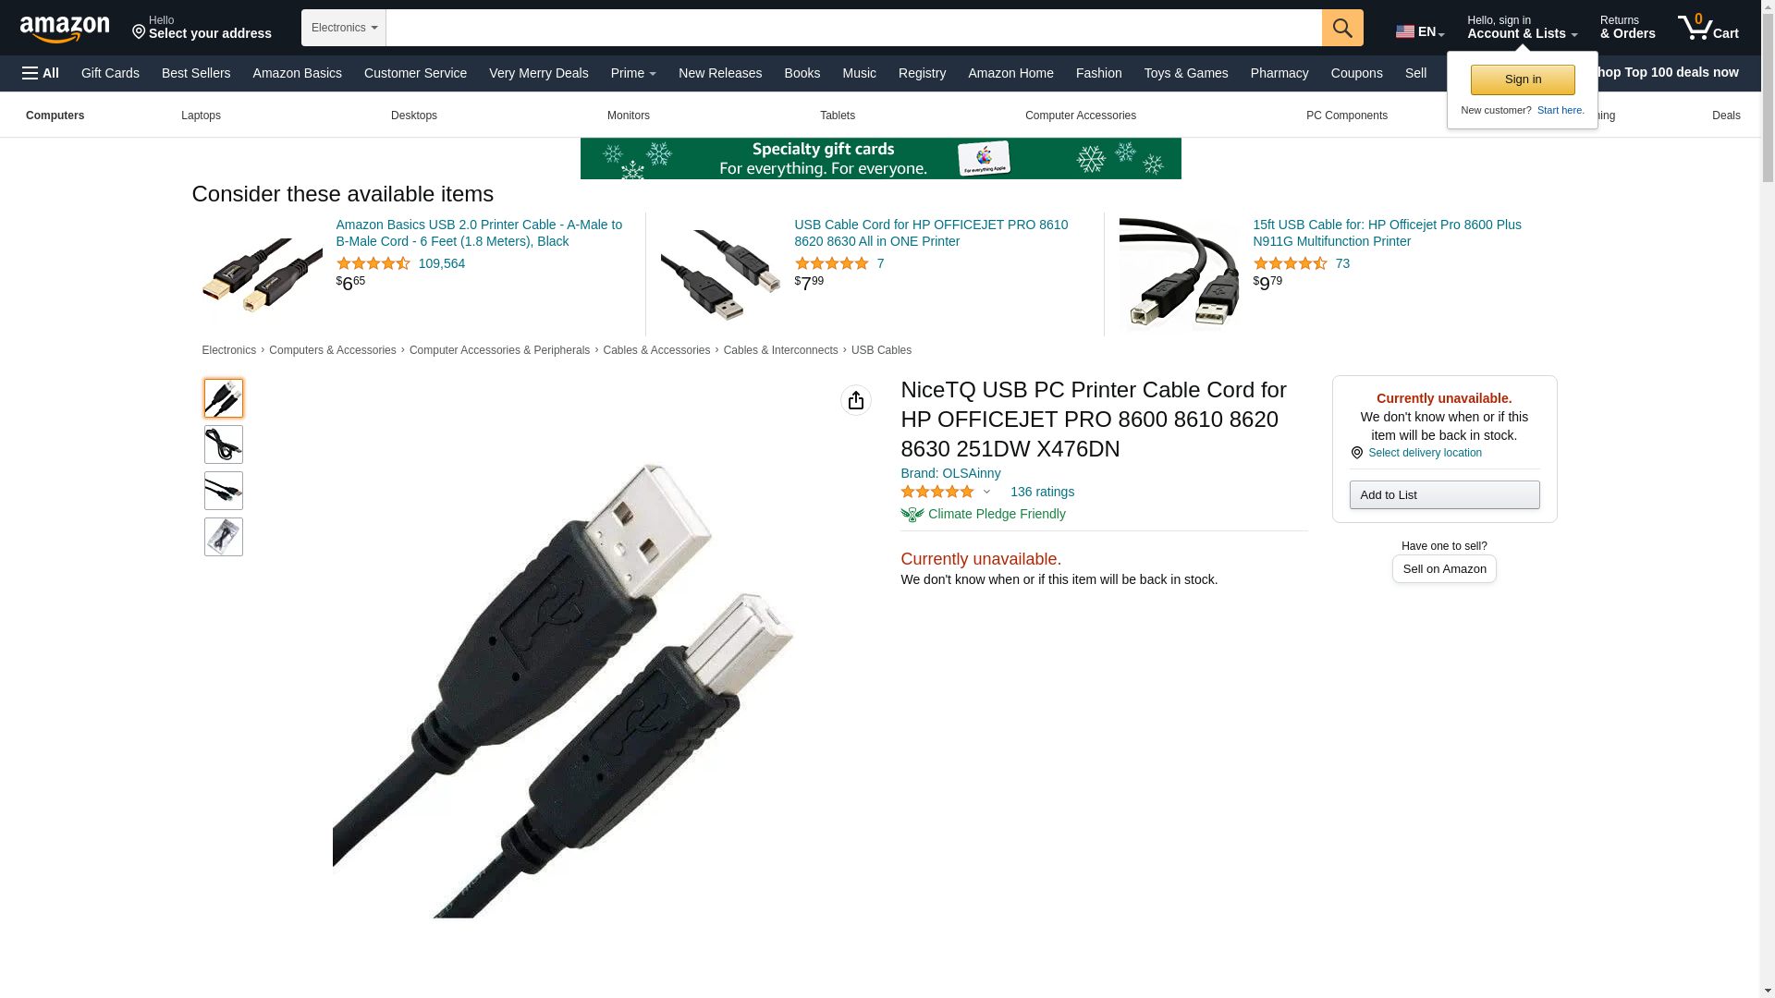Click the share icon on product image

tap(856, 400)
